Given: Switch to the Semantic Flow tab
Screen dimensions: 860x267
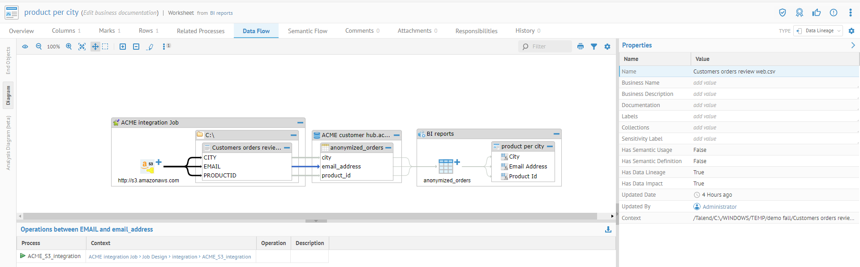Looking at the screenshot, I should tap(307, 31).
